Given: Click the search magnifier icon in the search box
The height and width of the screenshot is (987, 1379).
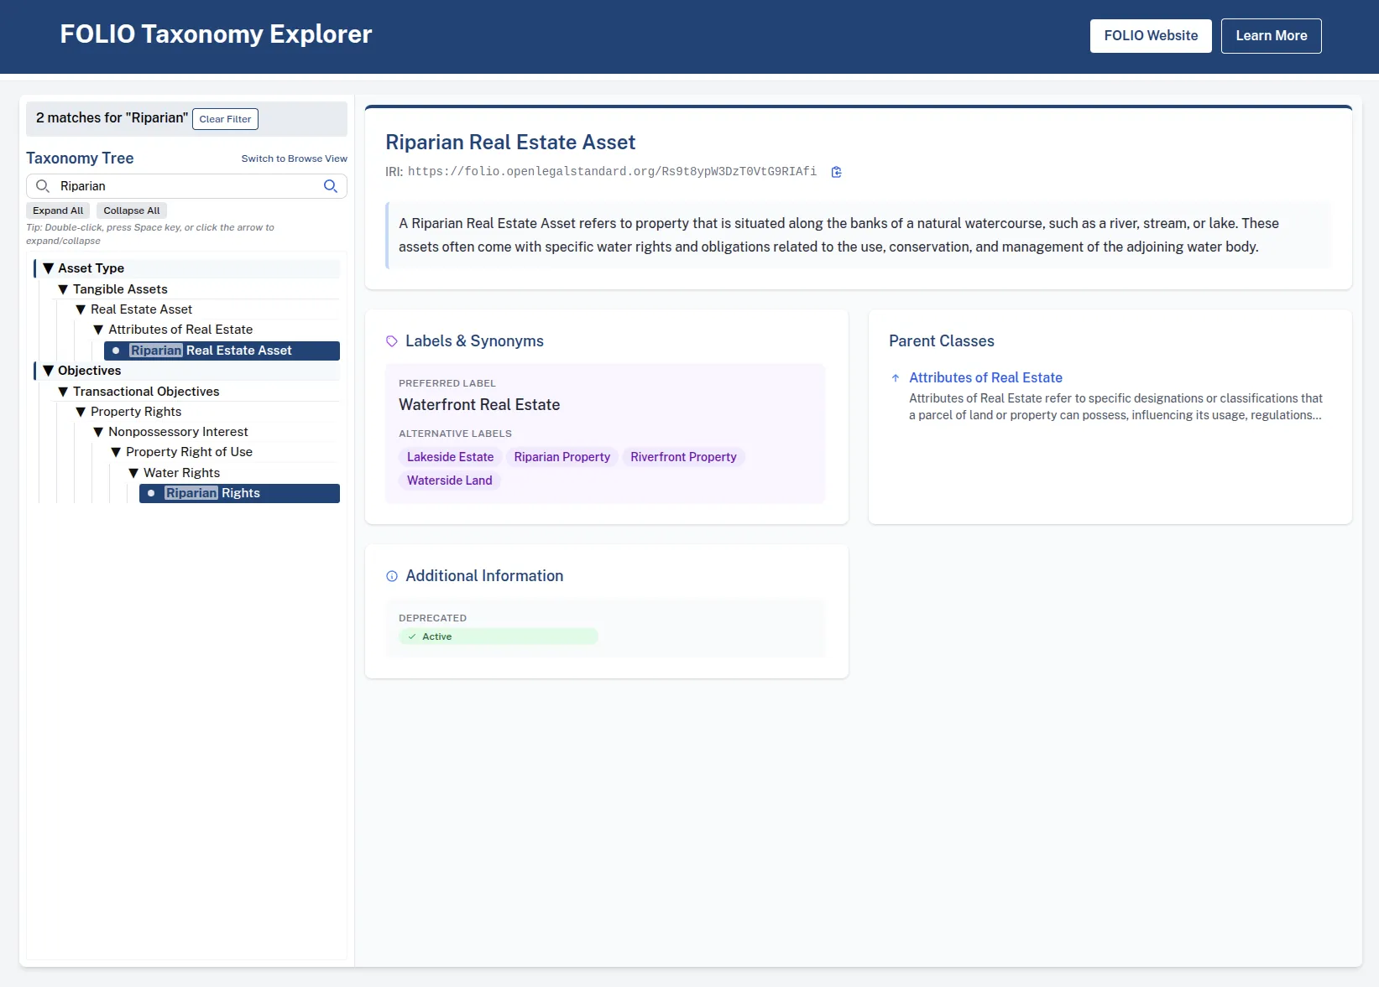Looking at the screenshot, I should [x=331, y=186].
